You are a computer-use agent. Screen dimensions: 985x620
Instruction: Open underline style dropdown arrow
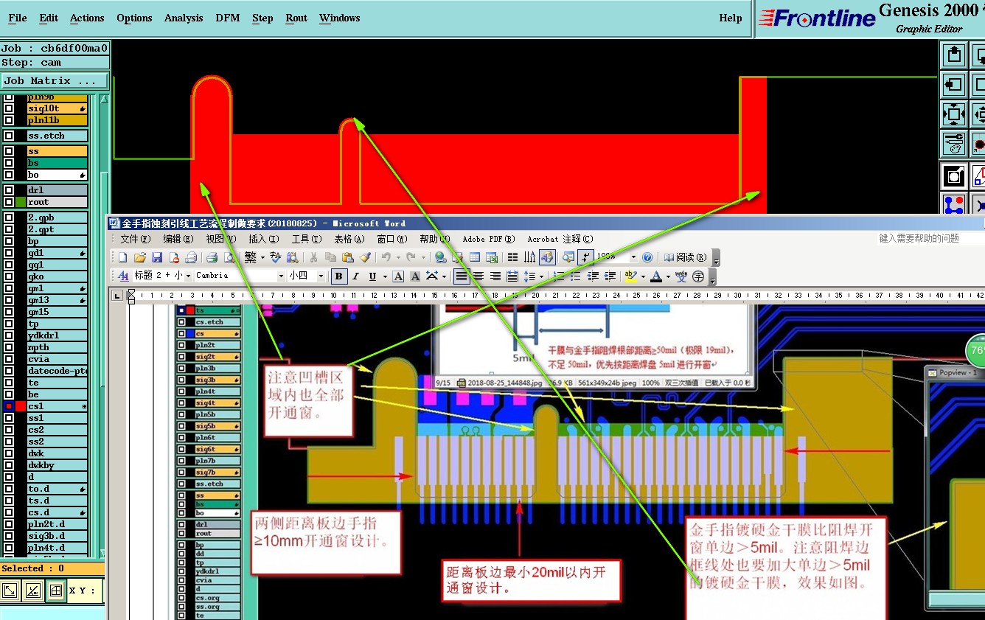tap(384, 276)
